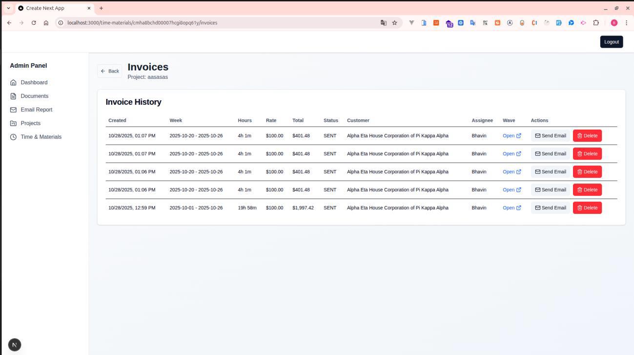The height and width of the screenshot is (355, 634).
Task: Open the browser profile avatar menu
Action: [x=614, y=22]
